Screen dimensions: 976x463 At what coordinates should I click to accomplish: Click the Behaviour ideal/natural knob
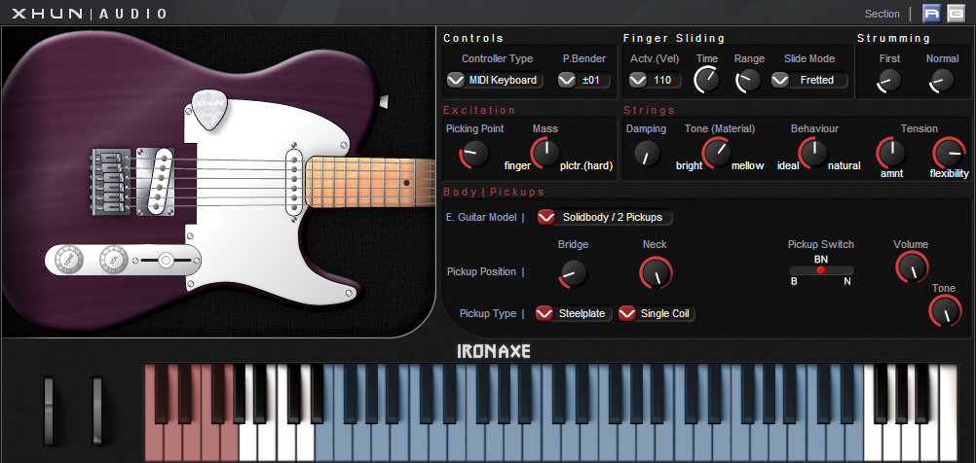[813, 153]
